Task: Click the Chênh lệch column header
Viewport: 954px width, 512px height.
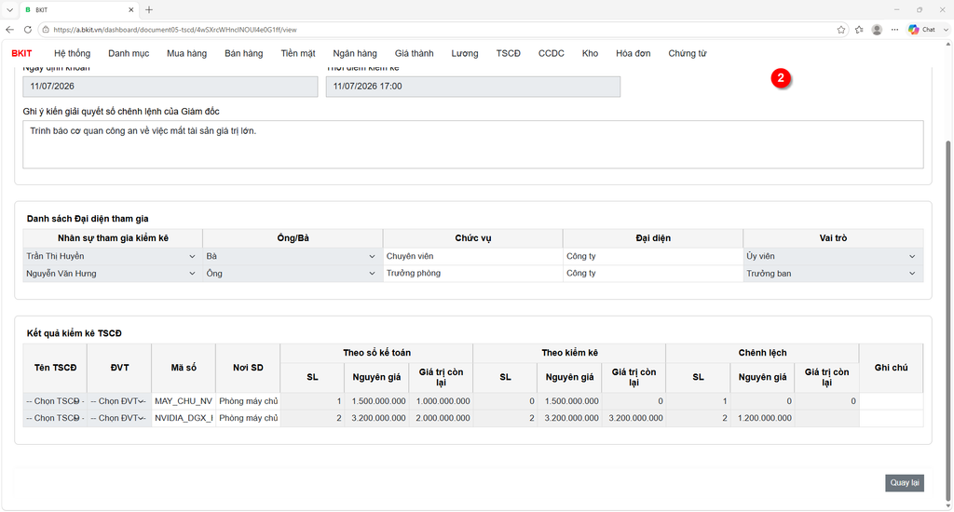Action: click(x=762, y=353)
